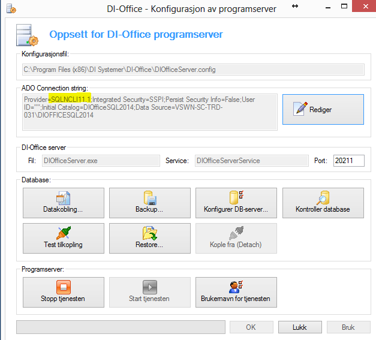The height and width of the screenshot is (340, 376).
Task: Test the connection with Test tilkopling
Action: [x=64, y=238]
